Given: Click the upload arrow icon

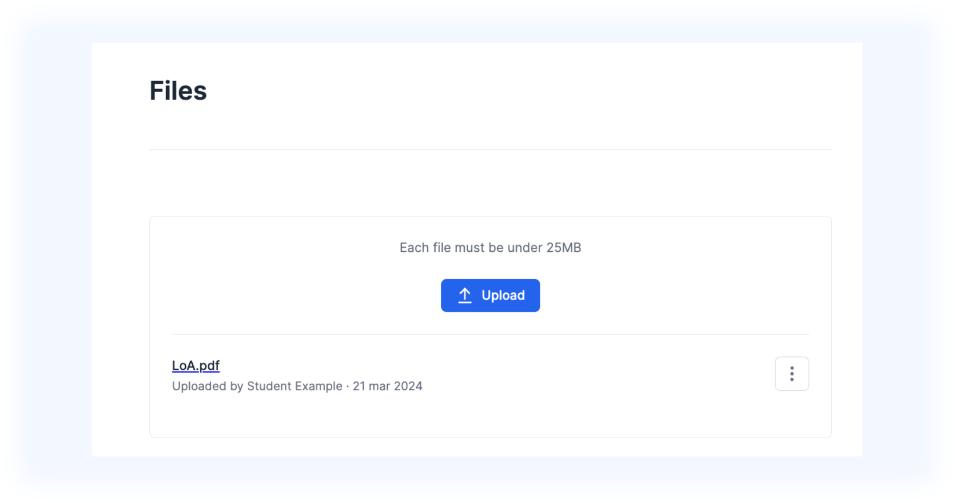Looking at the screenshot, I should point(465,296).
